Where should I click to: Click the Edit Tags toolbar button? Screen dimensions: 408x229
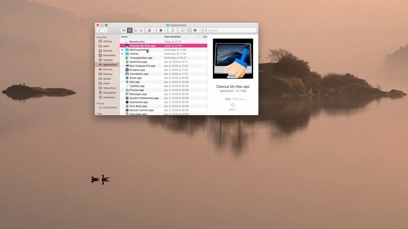pyautogui.click(x=182, y=31)
